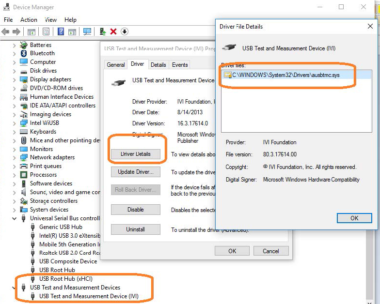Click the disable device down-arrow icon
Screen dimensions: 380x304
[x=125, y=32]
